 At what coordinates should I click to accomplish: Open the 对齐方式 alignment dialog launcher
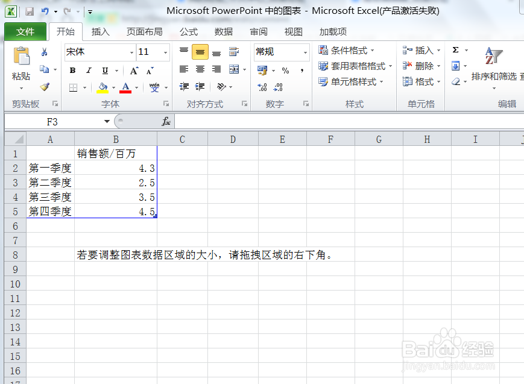pyautogui.click(x=245, y=104)
